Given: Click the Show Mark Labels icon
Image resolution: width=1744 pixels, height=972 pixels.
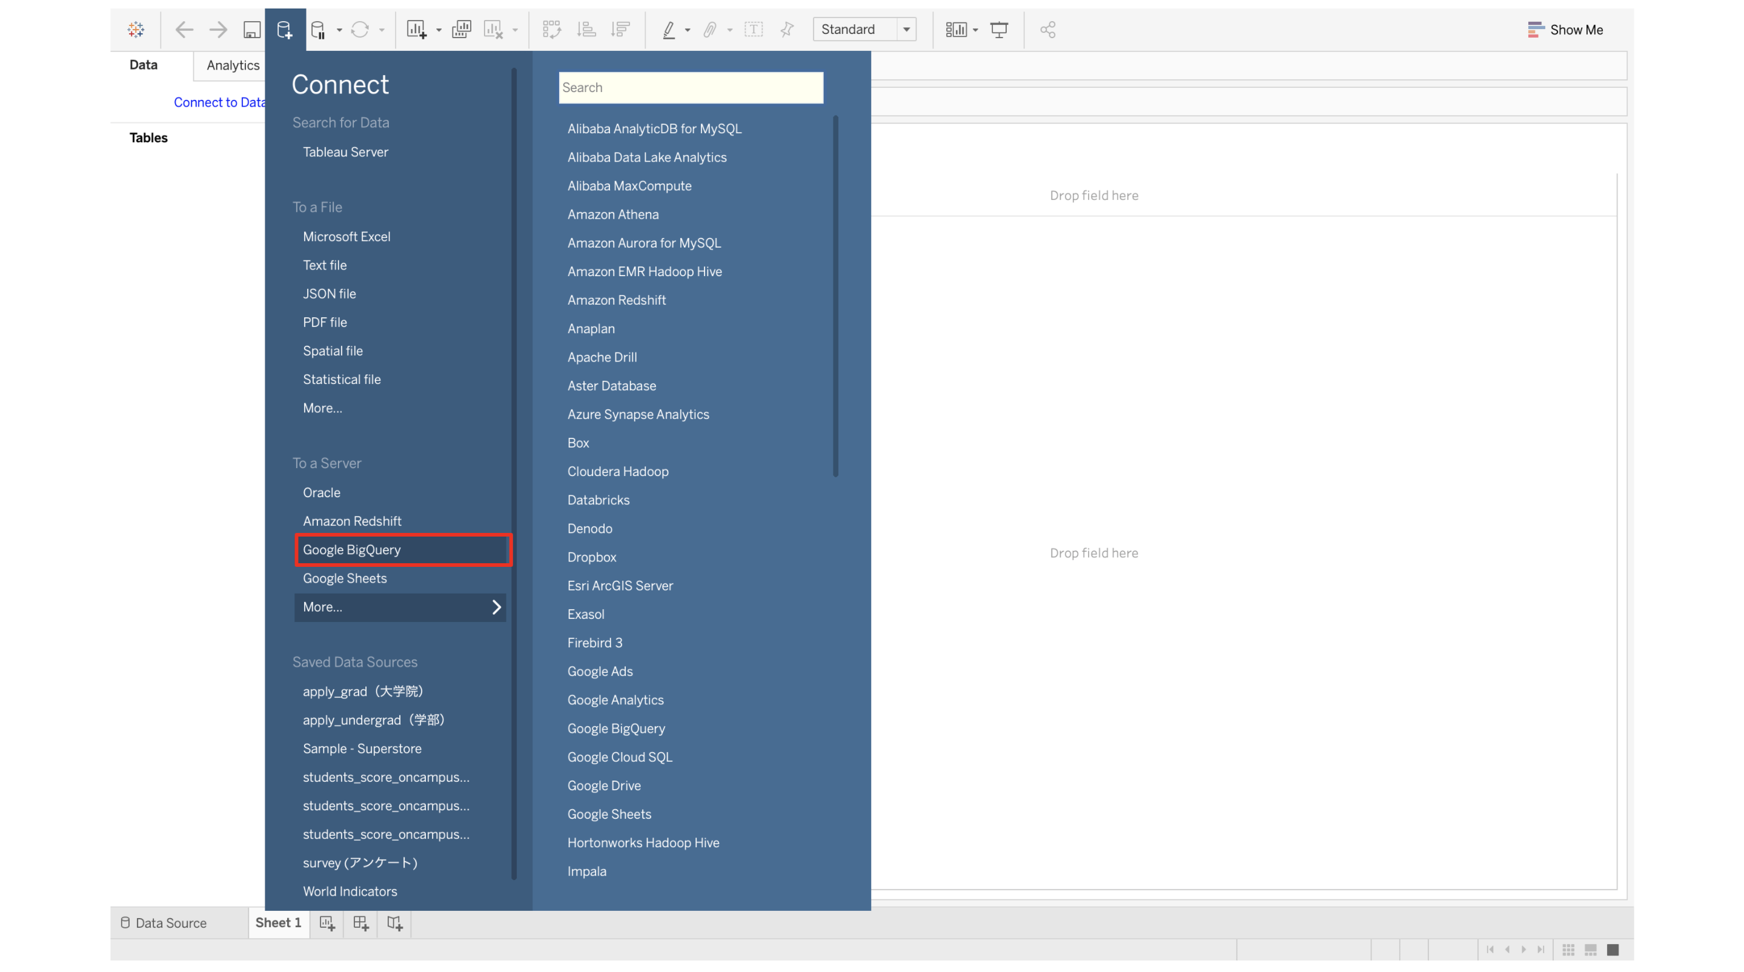Looking at the screenshot, I should tap(754, 29).
